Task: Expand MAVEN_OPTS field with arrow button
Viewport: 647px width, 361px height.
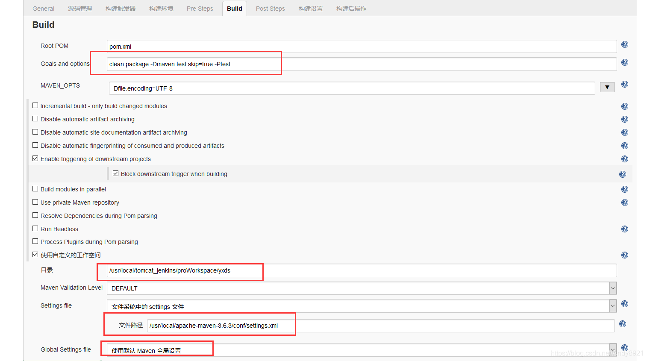Action: (607, 87)
